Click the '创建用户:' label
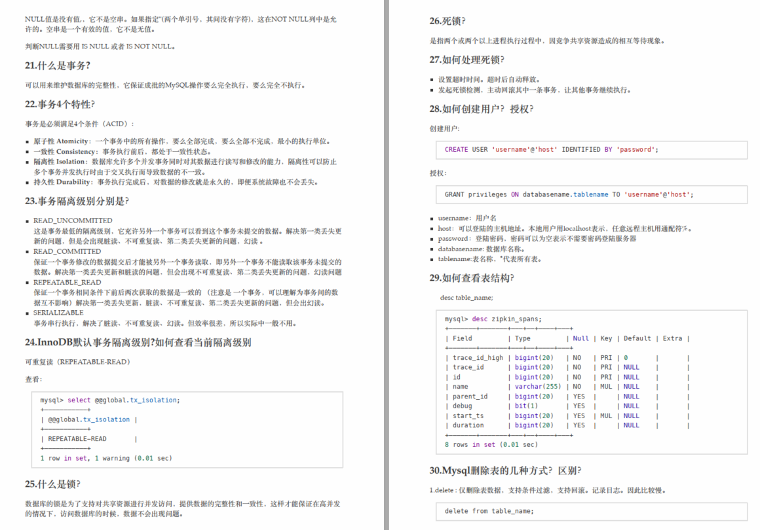Image resolution: width=760 pixels, height=530 pixels. pyautogui.click(x=444, y=129)
